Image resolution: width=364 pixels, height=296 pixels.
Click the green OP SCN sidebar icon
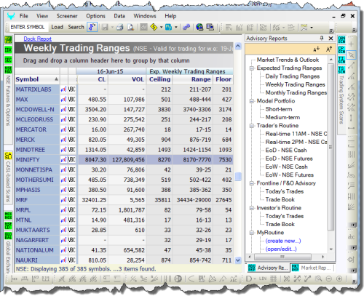pyautogui.click(x=341, y=49)
